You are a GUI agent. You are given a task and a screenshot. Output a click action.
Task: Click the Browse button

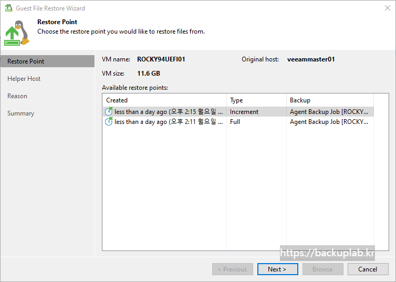point(323,269)
